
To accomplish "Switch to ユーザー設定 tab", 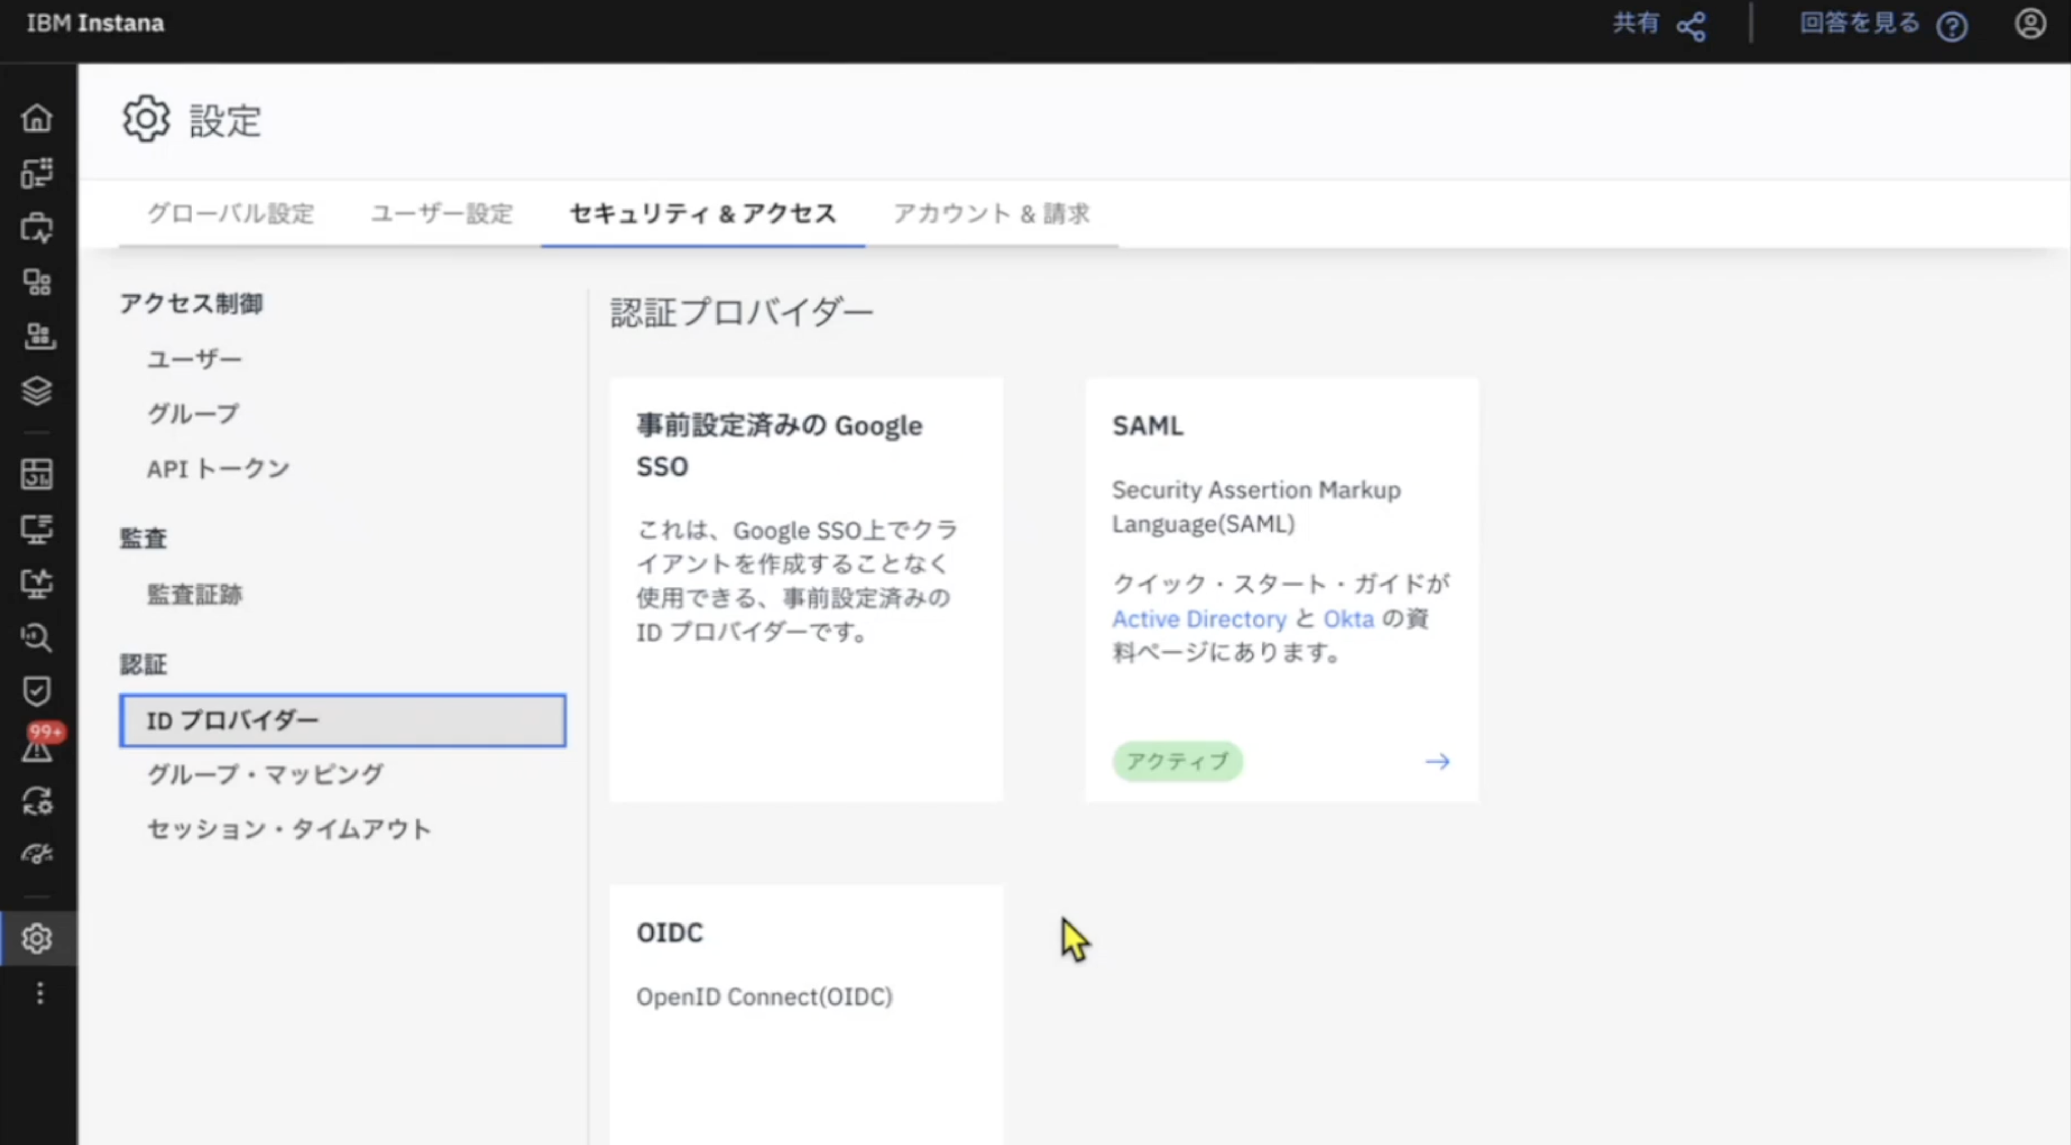I will [x=442, y=214].
